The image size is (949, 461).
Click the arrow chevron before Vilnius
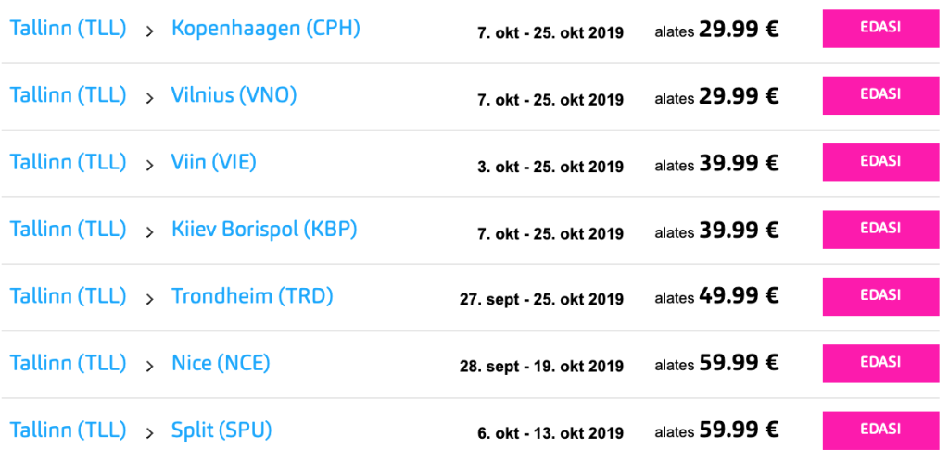(149, 98)
